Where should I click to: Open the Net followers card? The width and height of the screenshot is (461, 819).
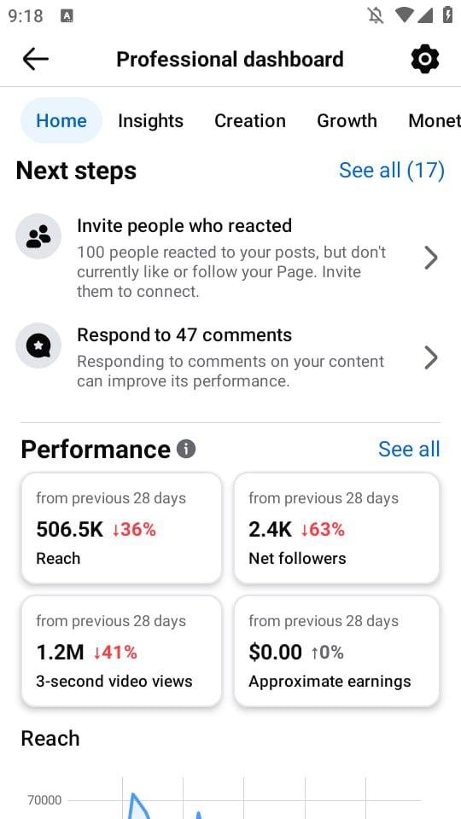336,528
